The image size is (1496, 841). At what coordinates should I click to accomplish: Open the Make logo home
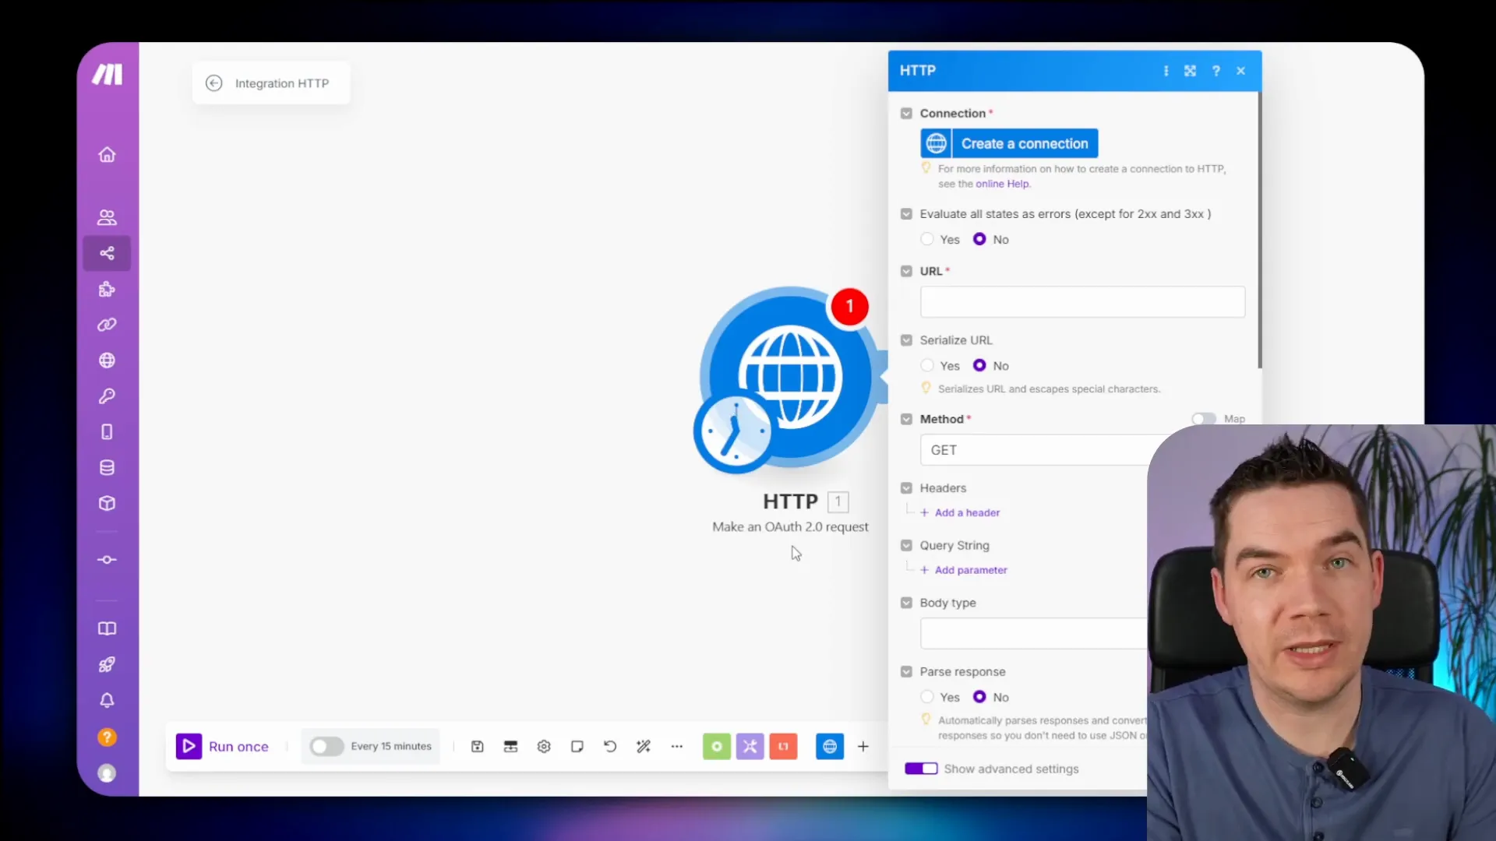(108, 74)
